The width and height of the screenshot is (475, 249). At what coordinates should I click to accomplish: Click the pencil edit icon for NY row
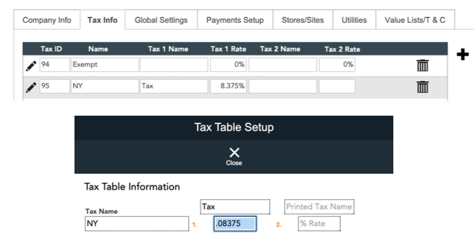[x=31, y=87]
